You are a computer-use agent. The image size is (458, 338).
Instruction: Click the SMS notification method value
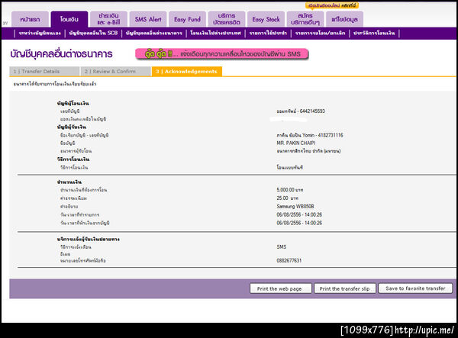281,247
